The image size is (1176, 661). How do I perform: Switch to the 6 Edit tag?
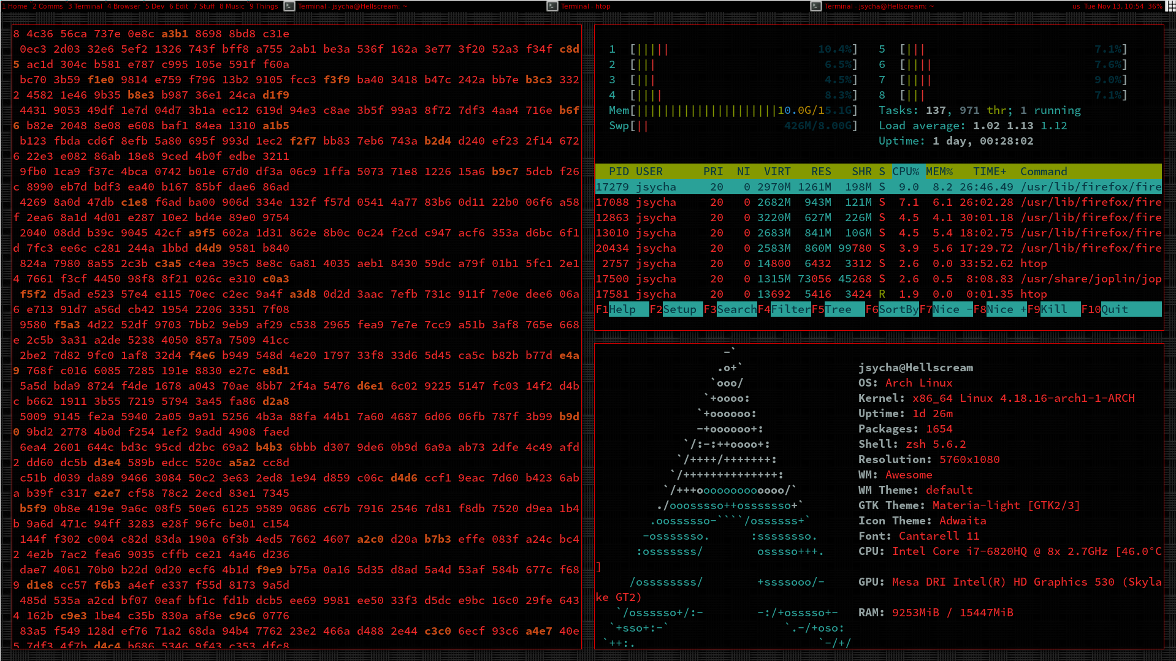tap(179, 6)
